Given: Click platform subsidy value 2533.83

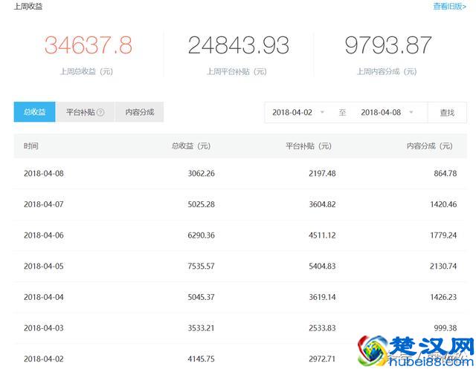Looking at the screenshot, I should click(x=322, y=328).
